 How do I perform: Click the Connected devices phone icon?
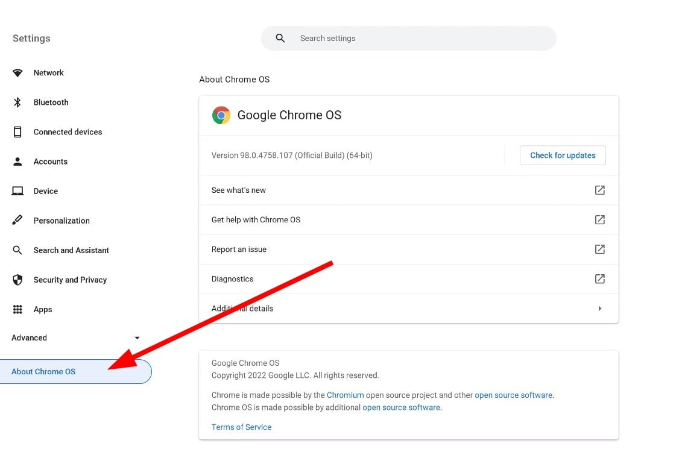(17, 132)
